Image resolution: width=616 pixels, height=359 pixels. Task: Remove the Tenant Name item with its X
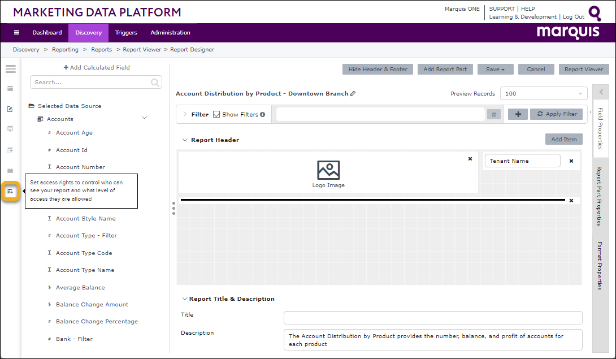coord(571,161)
